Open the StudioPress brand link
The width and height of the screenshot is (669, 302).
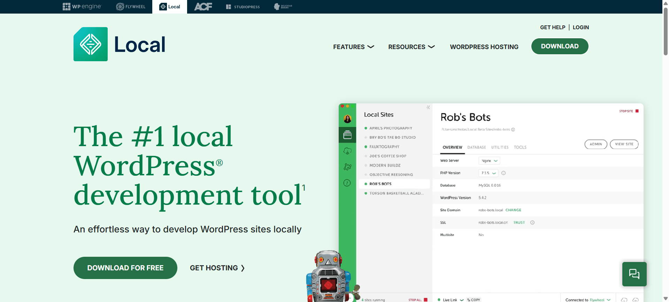[x=243, y=7]
